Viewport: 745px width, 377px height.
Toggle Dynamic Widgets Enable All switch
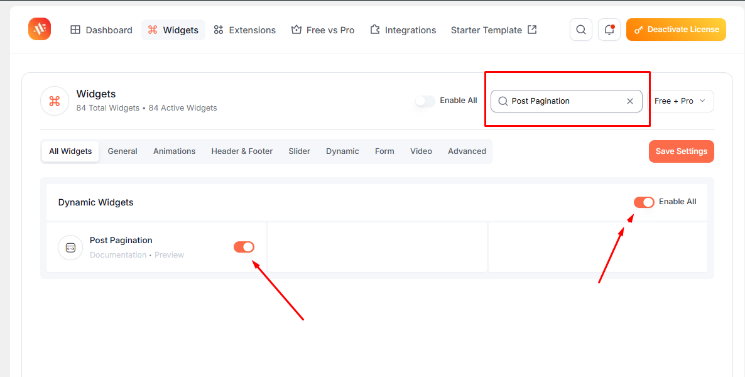pyautogui.click(x=644, y=202)
